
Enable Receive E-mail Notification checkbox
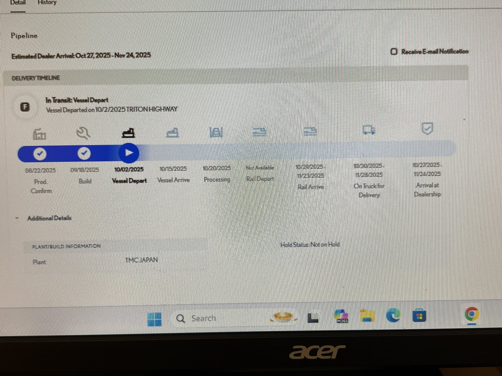pos(394,52)
